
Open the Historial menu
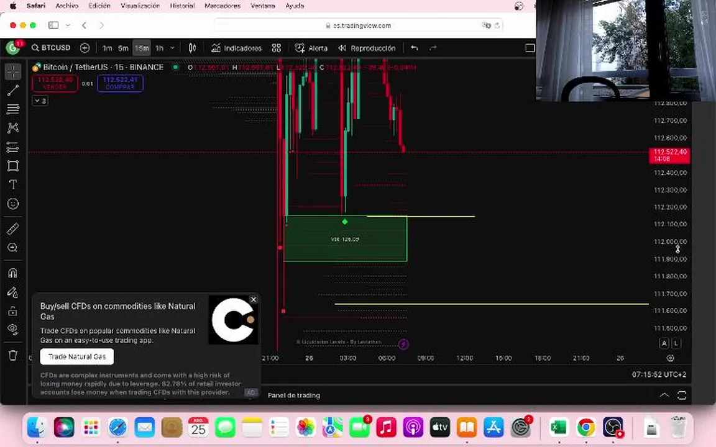coord(182,6)
